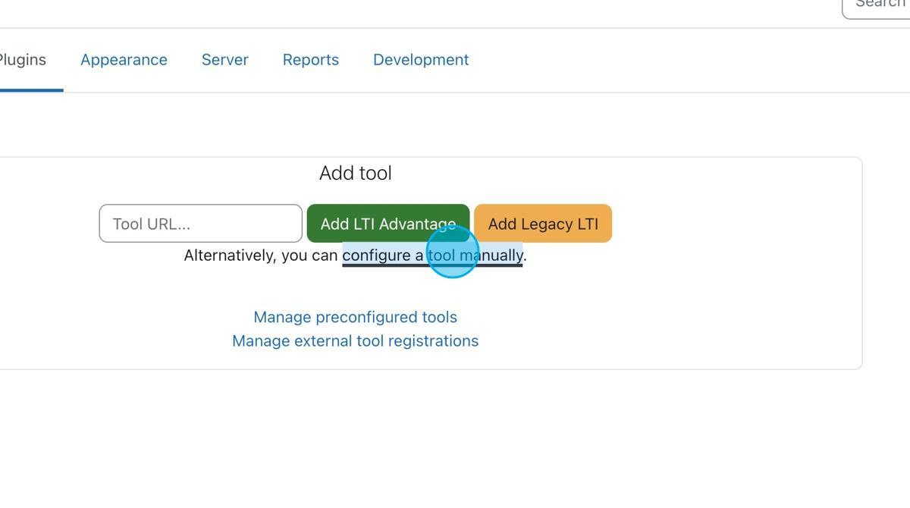Click the orange Add Legacy LTI control

(x=543, y=223)
